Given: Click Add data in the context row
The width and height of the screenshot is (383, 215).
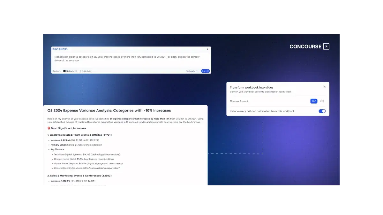Looking at the screenshot, I should [x=85, y=71].
